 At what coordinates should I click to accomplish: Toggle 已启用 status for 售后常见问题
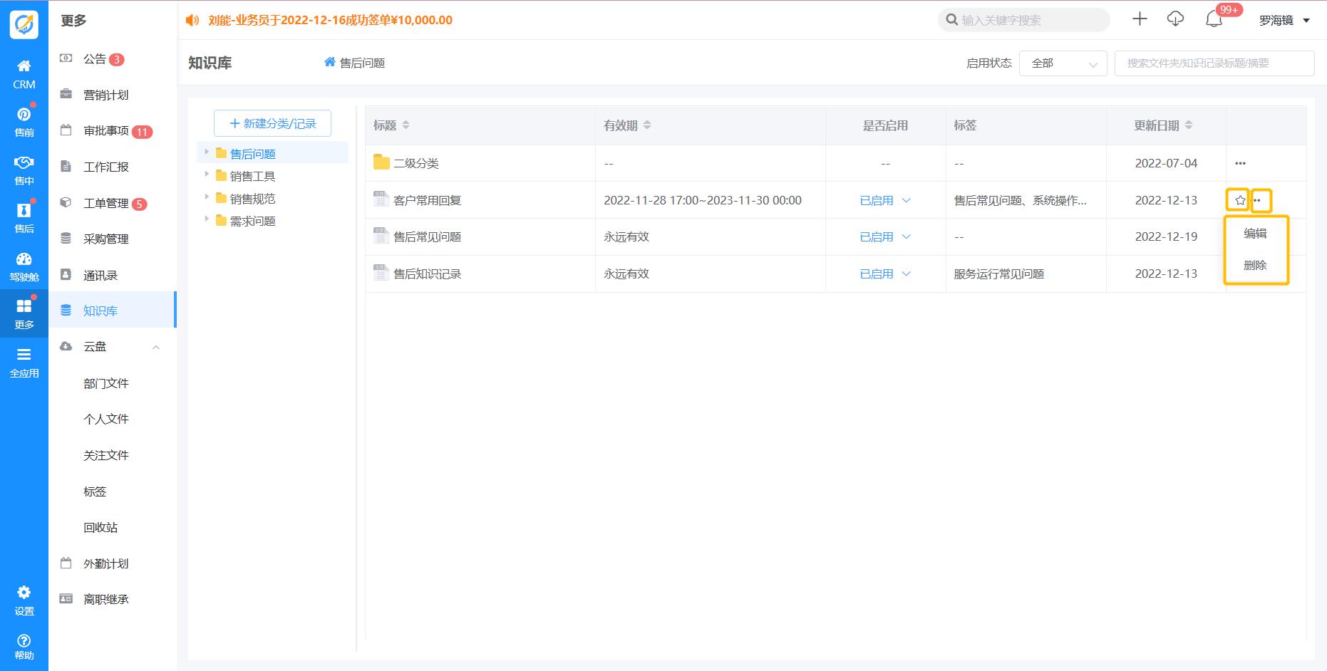(x=885, y=236)
